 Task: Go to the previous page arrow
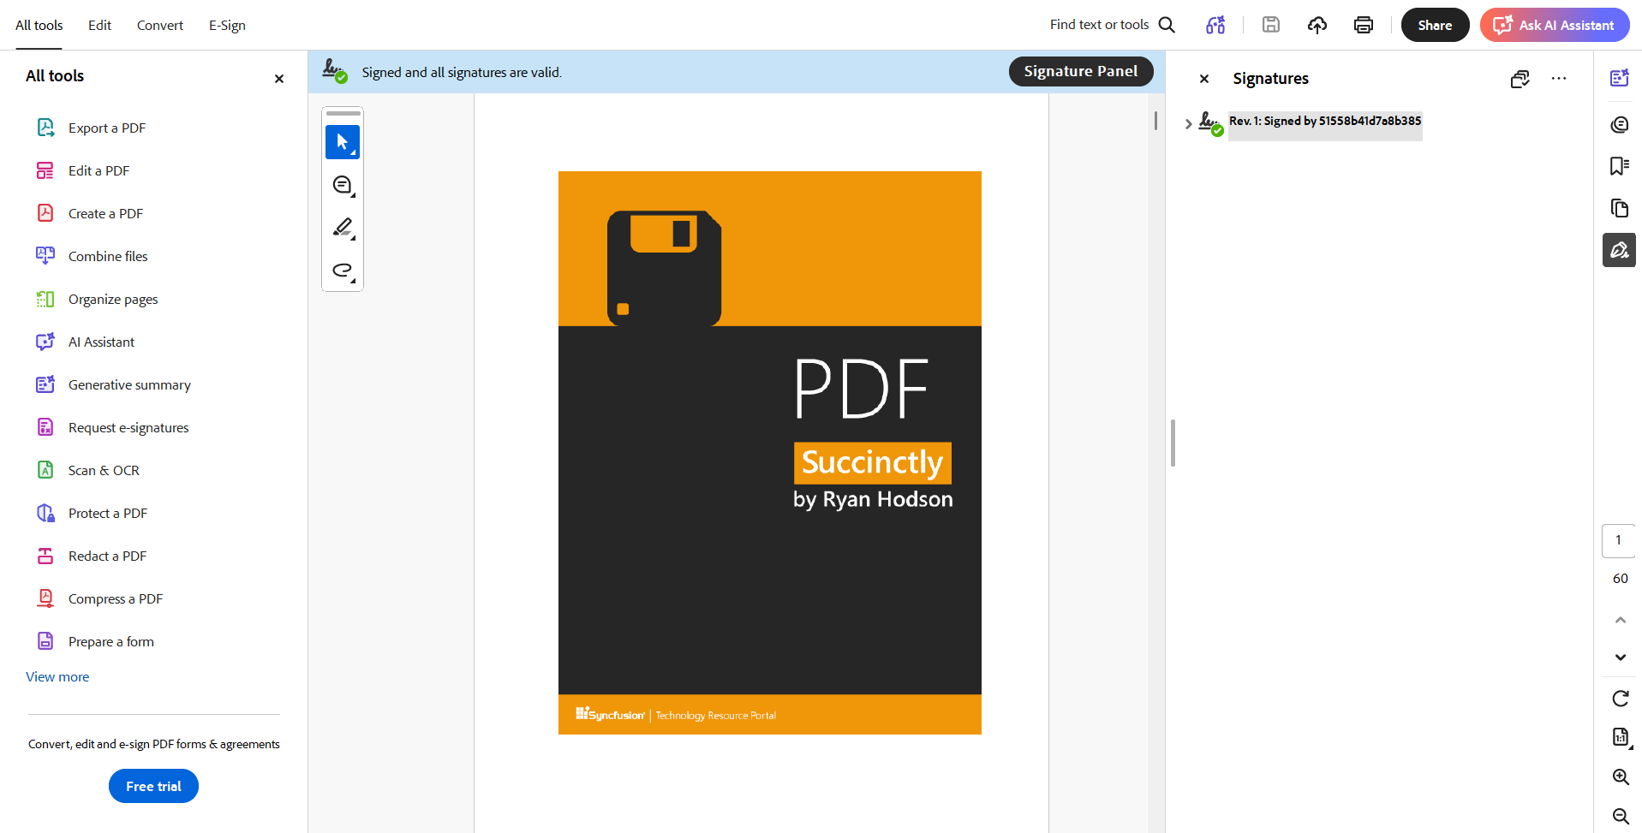coord(1621,620)
